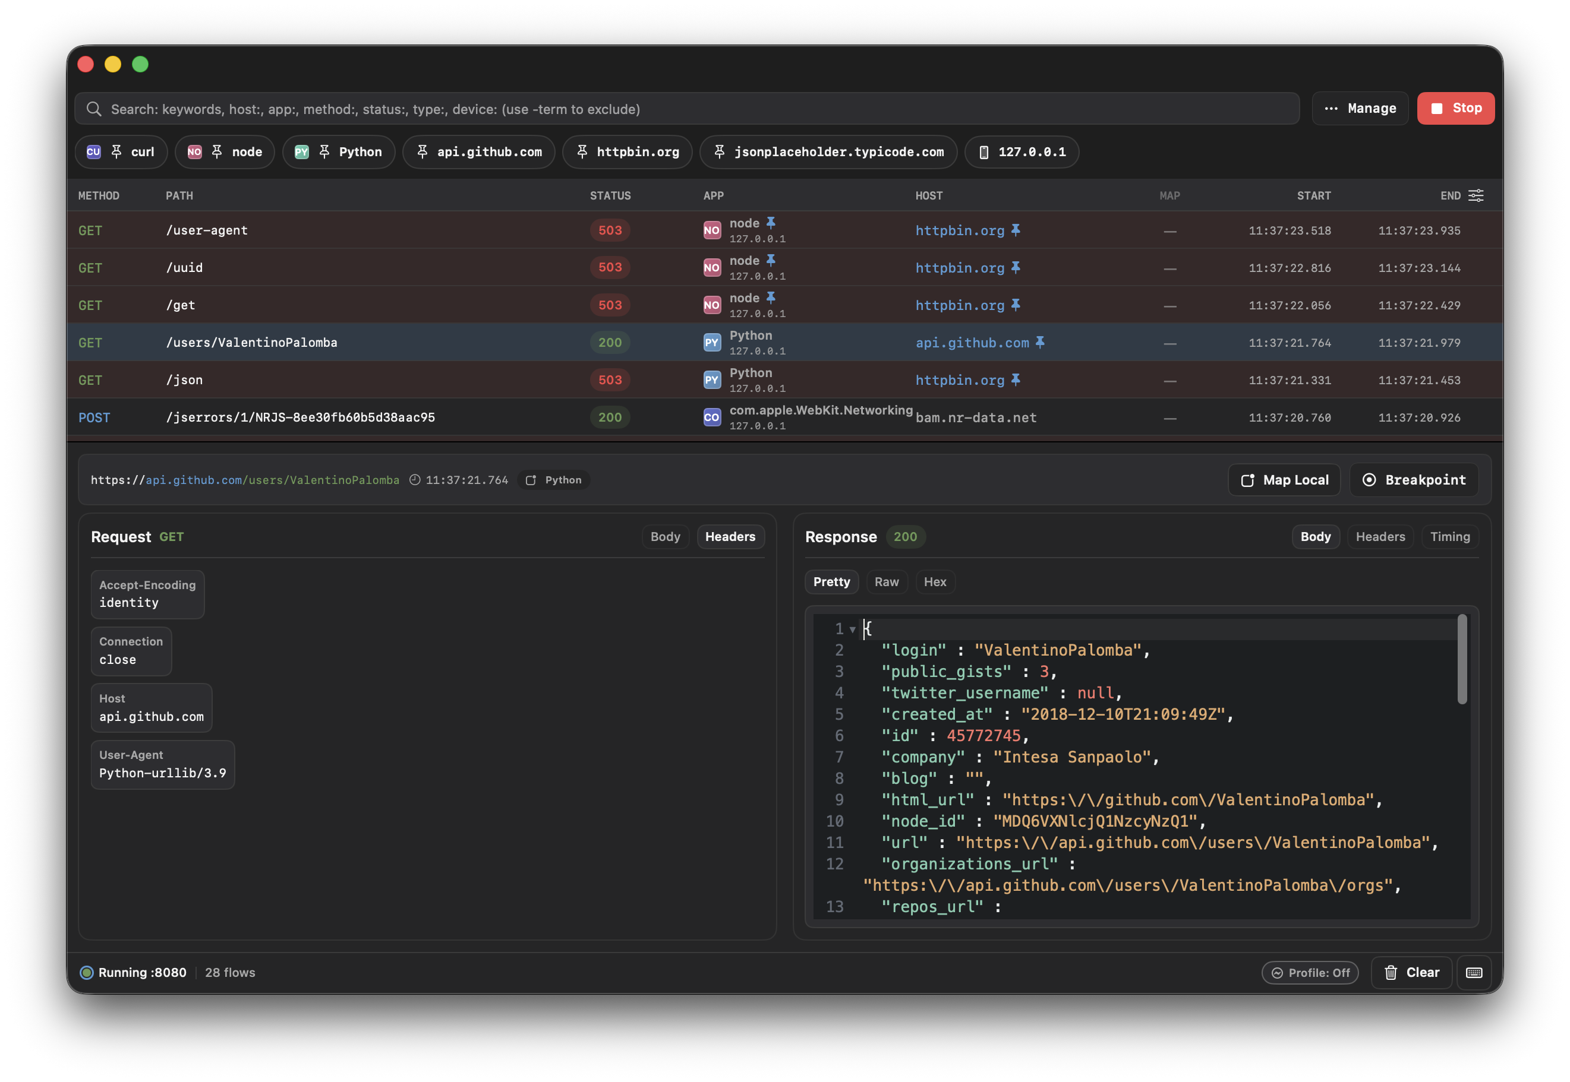
Task: Click the pin icon on httpbin.org chip
Action: coord(582,152)
